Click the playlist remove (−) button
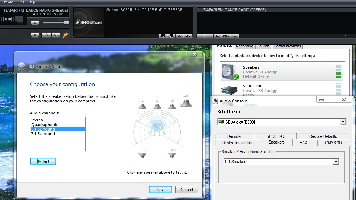This screenshot has width=356, height=200. (209, 36)
